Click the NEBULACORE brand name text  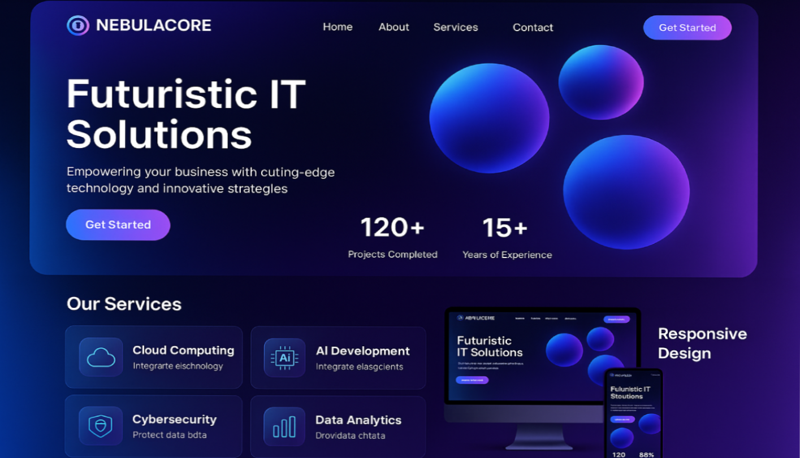point(153,25)
